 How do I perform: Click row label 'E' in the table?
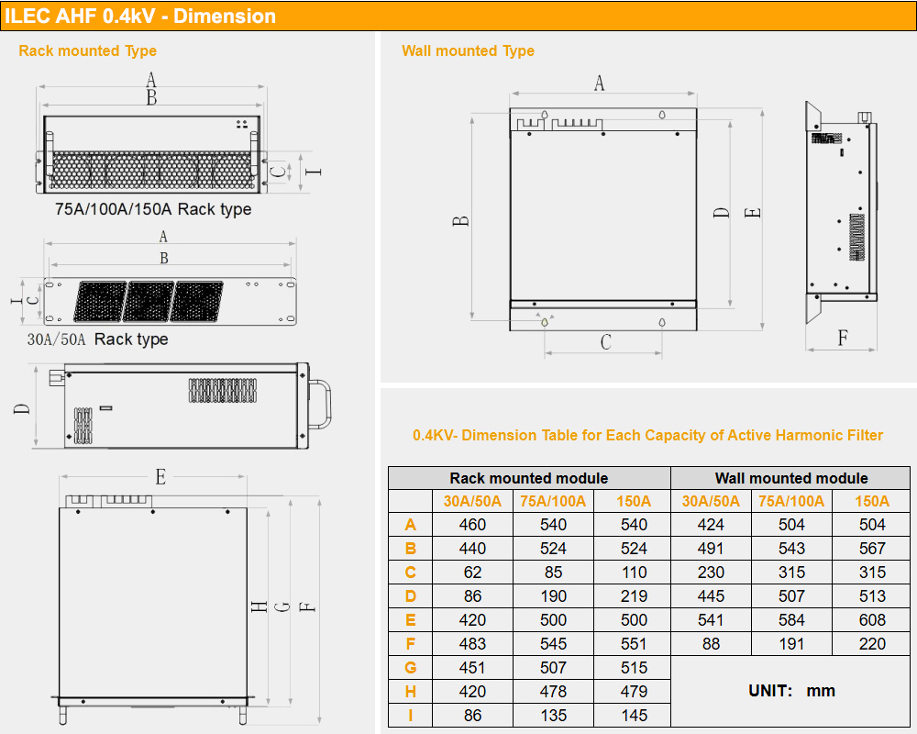(411, 620)
